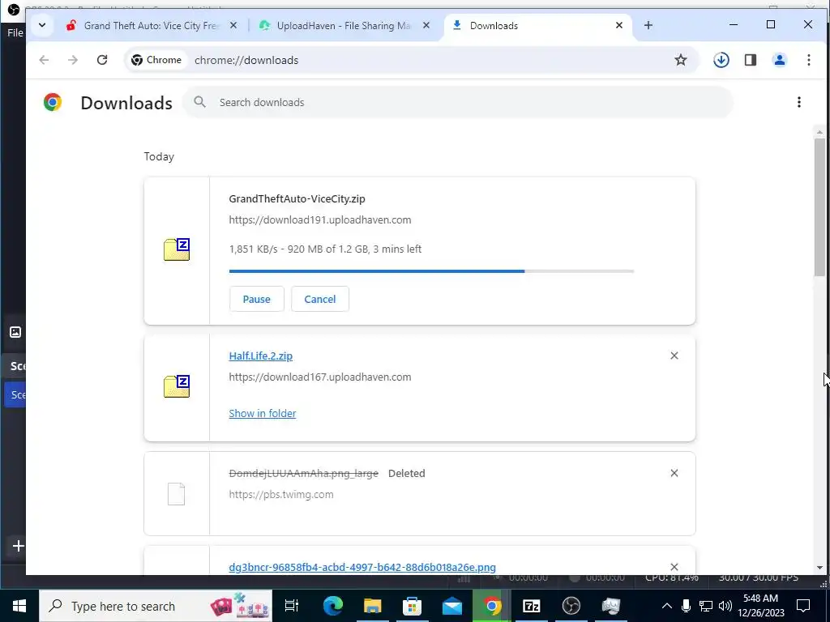Open Microsoft Store from the taskbar
This screenshot has width=830, height=622.
tap(412, 606)
